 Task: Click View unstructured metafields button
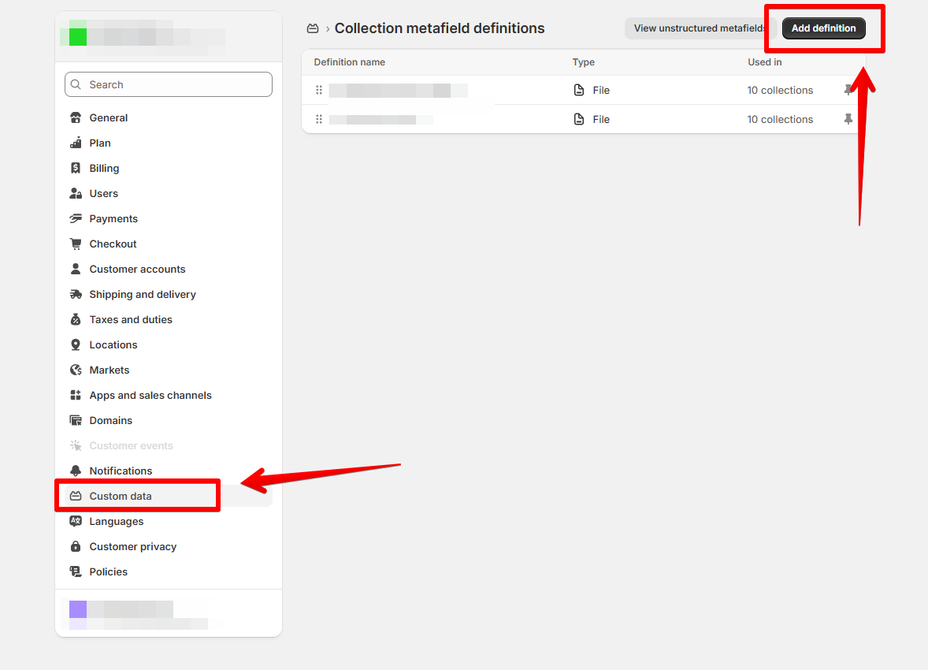700,28
